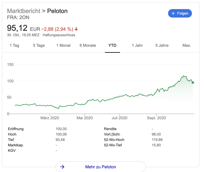Open the Marktbericht breadcrumb link
205x172 pixels.
pos(24,11)
